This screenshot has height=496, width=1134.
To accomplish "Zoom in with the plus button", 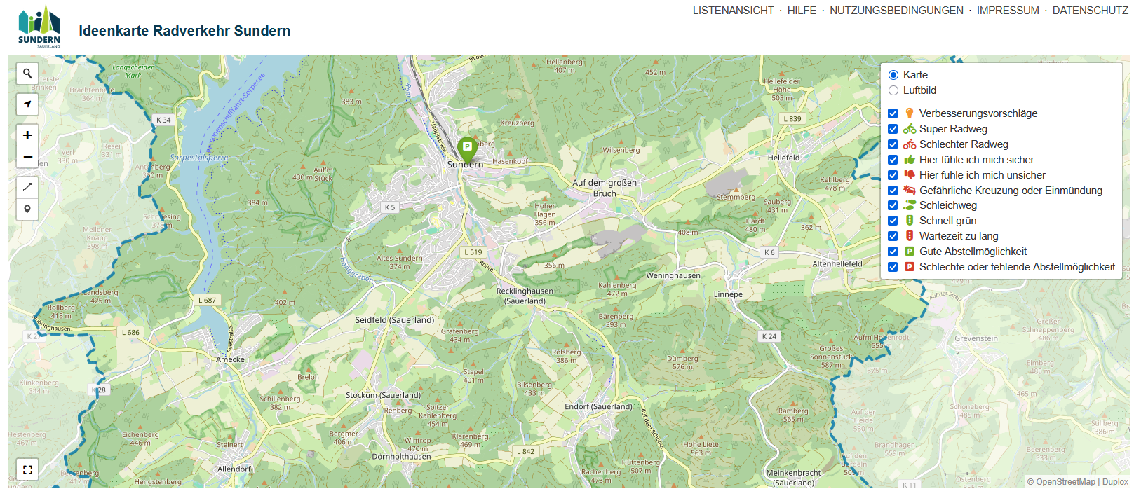I will tap(27, 135).
